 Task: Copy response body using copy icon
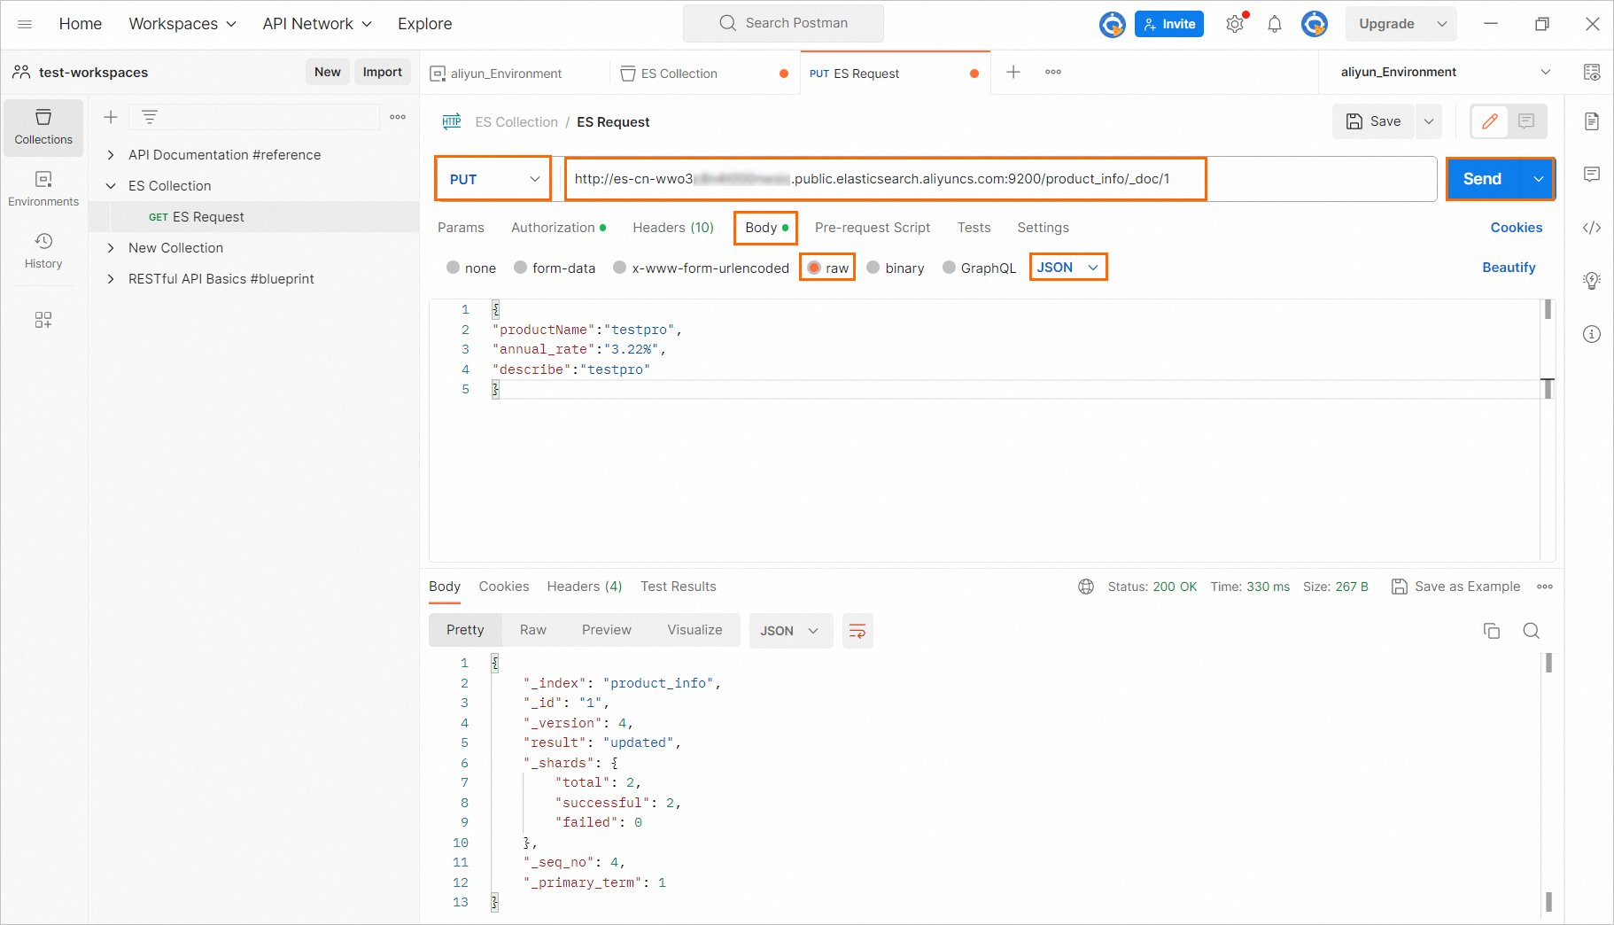point(1491,631)
